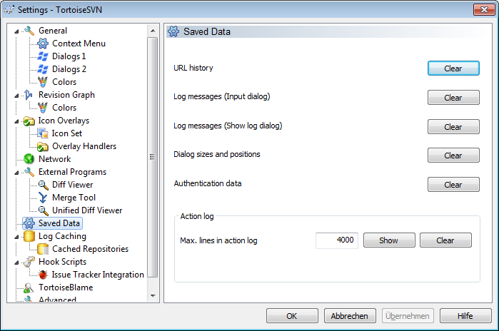Click the Log Caching database icon

pyautogui.click(x=29, y=236)
